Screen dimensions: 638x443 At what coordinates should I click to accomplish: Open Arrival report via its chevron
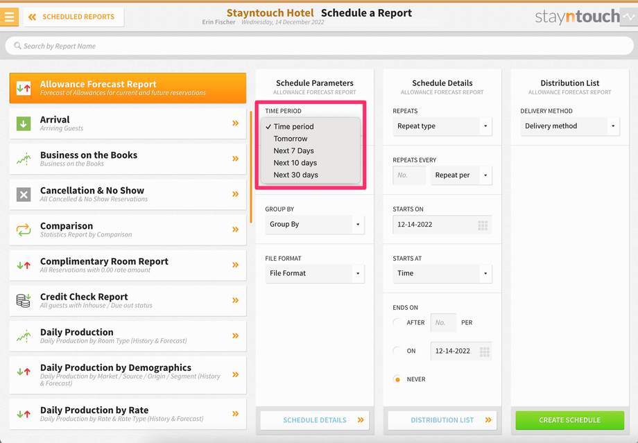tap(236, 123)
